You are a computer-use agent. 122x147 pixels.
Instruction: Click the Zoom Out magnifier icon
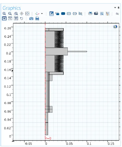(10, 14)
